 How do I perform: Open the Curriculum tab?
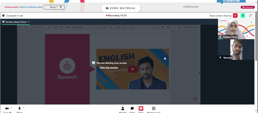[191, 7]
